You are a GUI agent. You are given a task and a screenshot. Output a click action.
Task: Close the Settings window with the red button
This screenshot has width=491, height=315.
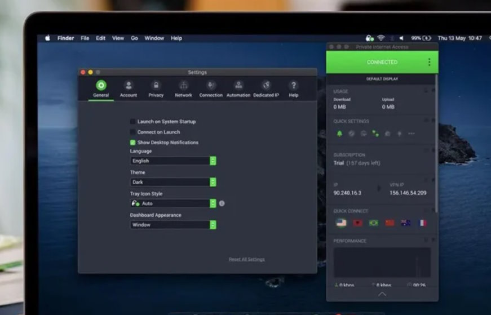point(83,72)
